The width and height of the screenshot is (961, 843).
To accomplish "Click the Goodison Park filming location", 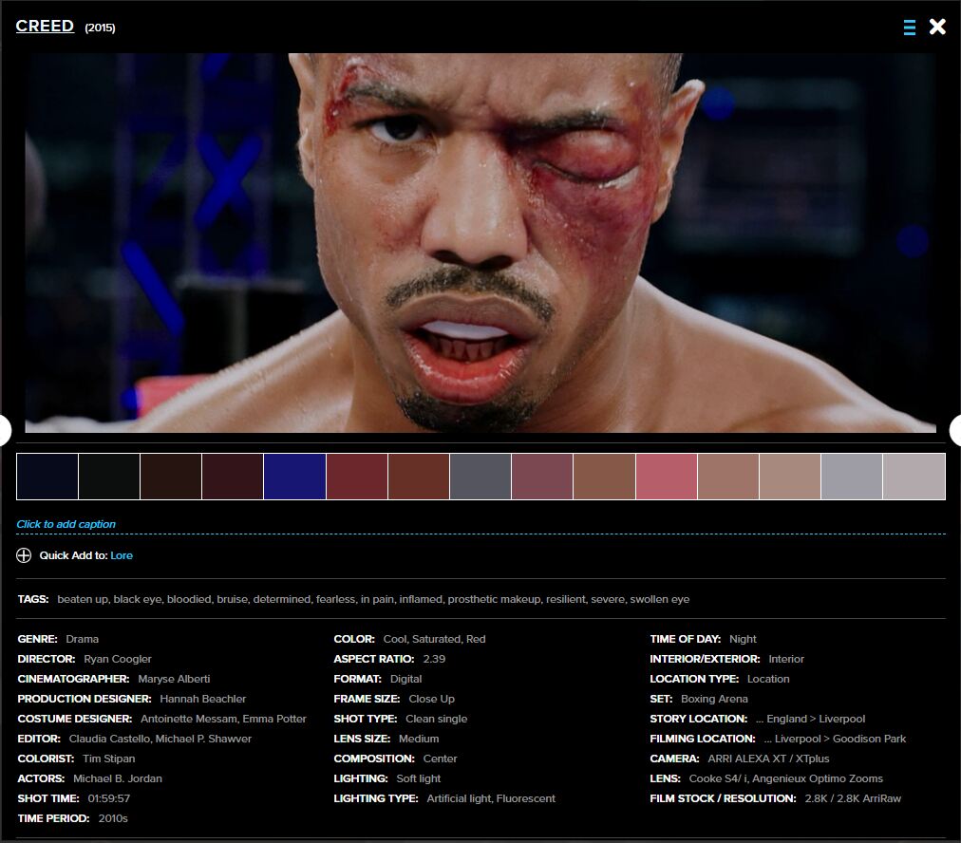I will (869, 739).
